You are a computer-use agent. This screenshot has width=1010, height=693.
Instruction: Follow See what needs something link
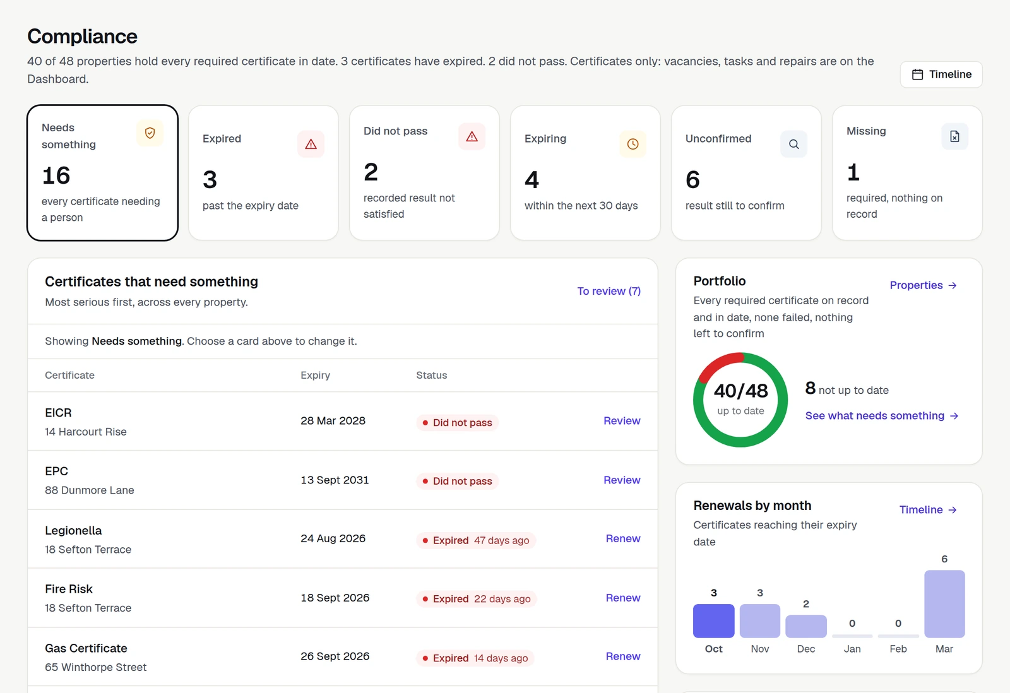click(x=882, y=416)
